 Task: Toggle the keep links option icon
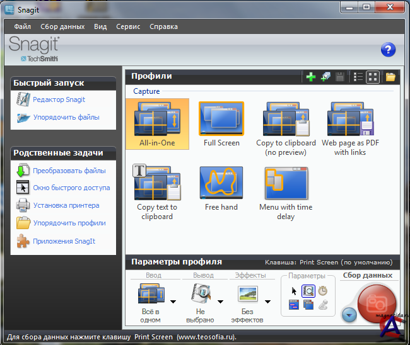tap(294, 305)
